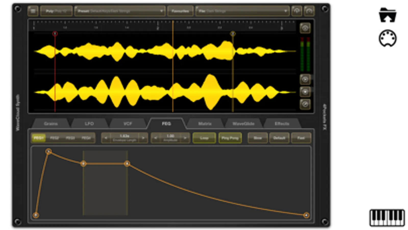Click the Favourites button
This screenshot has width=408, height=230.
coord(180,11)
